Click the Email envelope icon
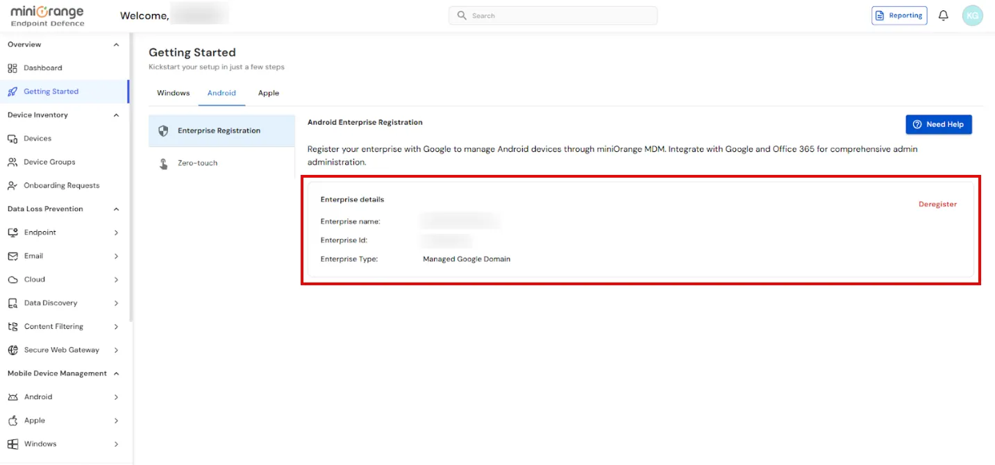The image size is (995, 465). 12,256
